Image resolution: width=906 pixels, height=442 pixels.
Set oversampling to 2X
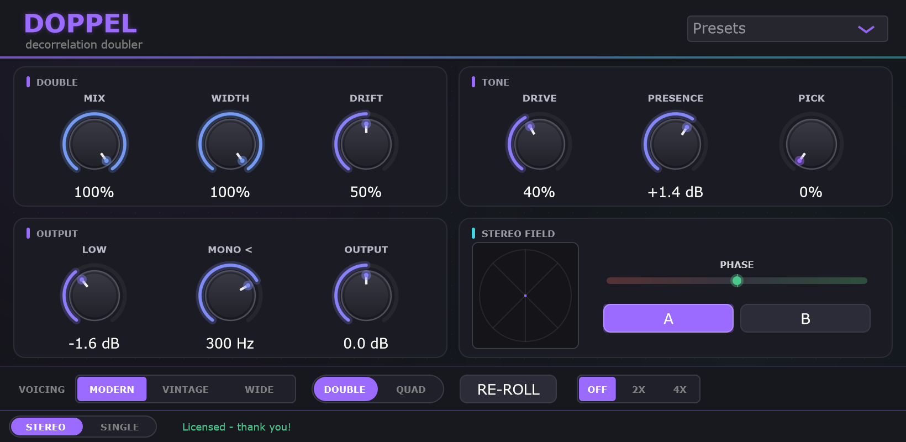[639, 389]
